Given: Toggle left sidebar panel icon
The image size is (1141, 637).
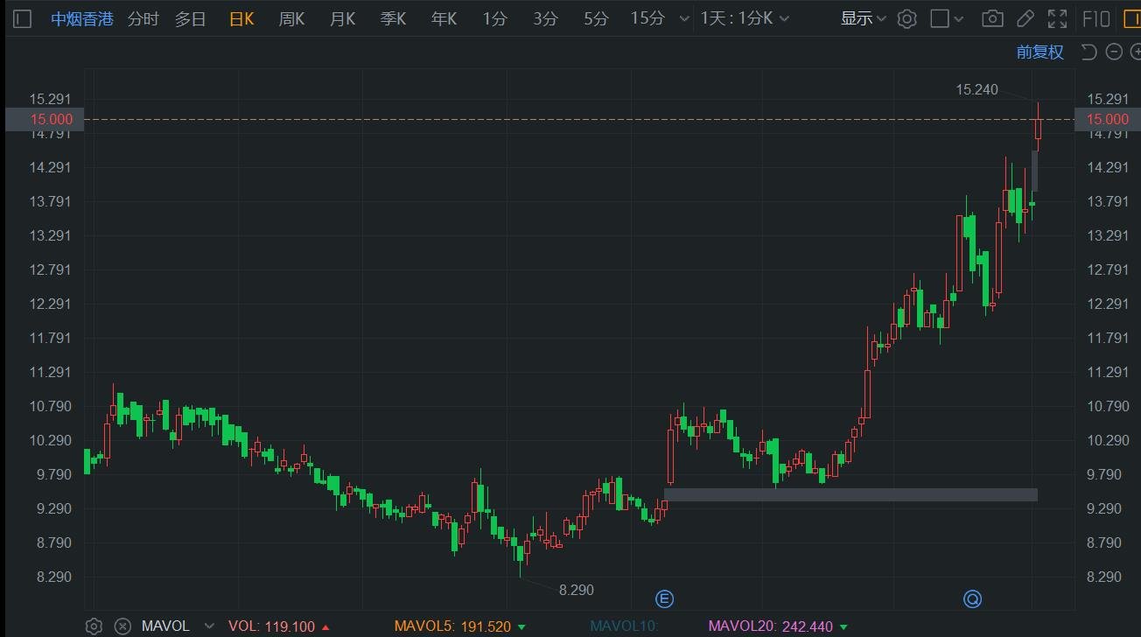Looking at the screenshot, I should coord(23,18).
